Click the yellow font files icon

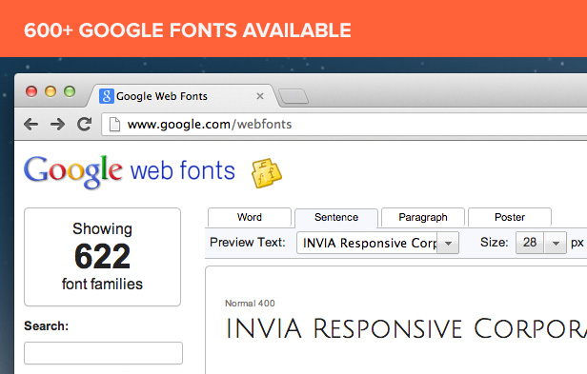tap(266, 173)
